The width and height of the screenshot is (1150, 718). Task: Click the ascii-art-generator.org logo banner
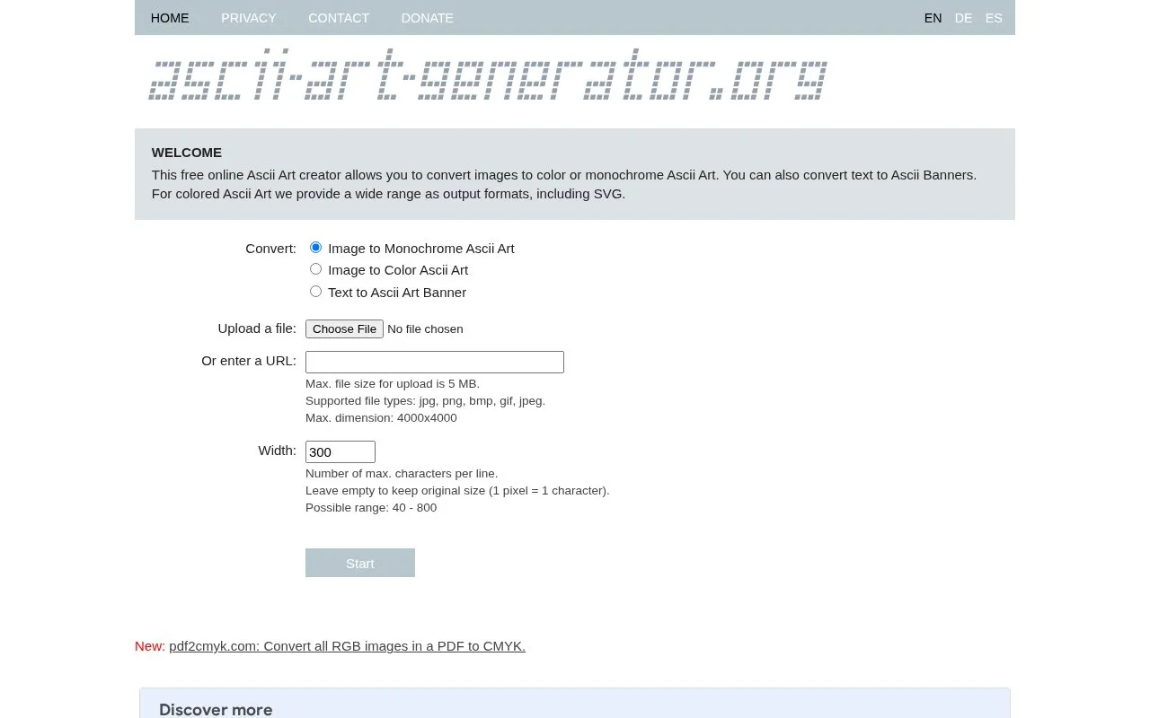488,74
